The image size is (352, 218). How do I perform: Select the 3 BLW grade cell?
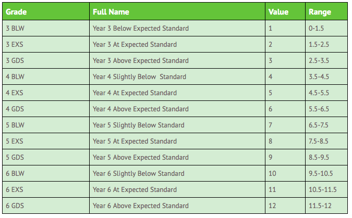(x=15, y=28)
